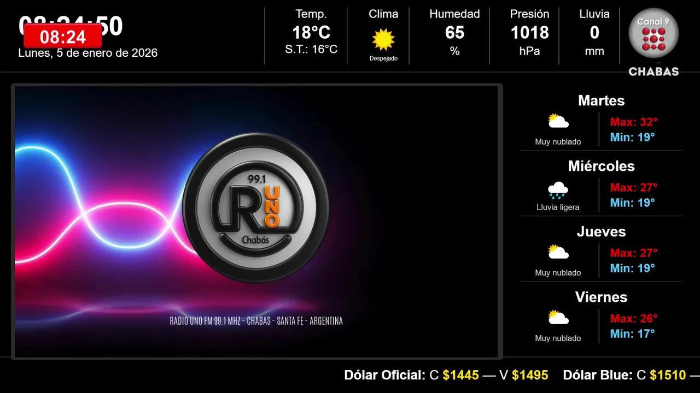
Task: Click the Temp. 18°C reading
Action: click(311, 33)
